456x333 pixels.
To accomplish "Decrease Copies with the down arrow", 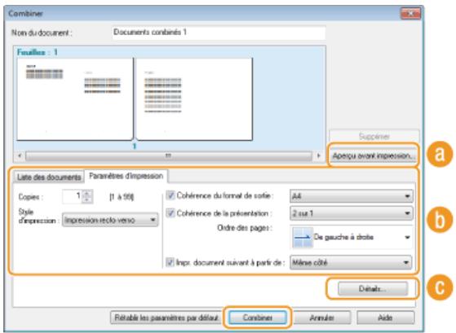I will click(87, 199).
